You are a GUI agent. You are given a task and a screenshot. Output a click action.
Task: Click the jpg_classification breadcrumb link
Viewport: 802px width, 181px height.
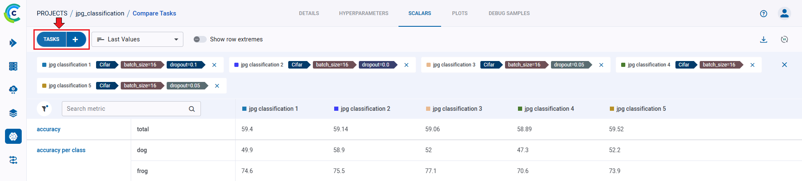(100, 13)
